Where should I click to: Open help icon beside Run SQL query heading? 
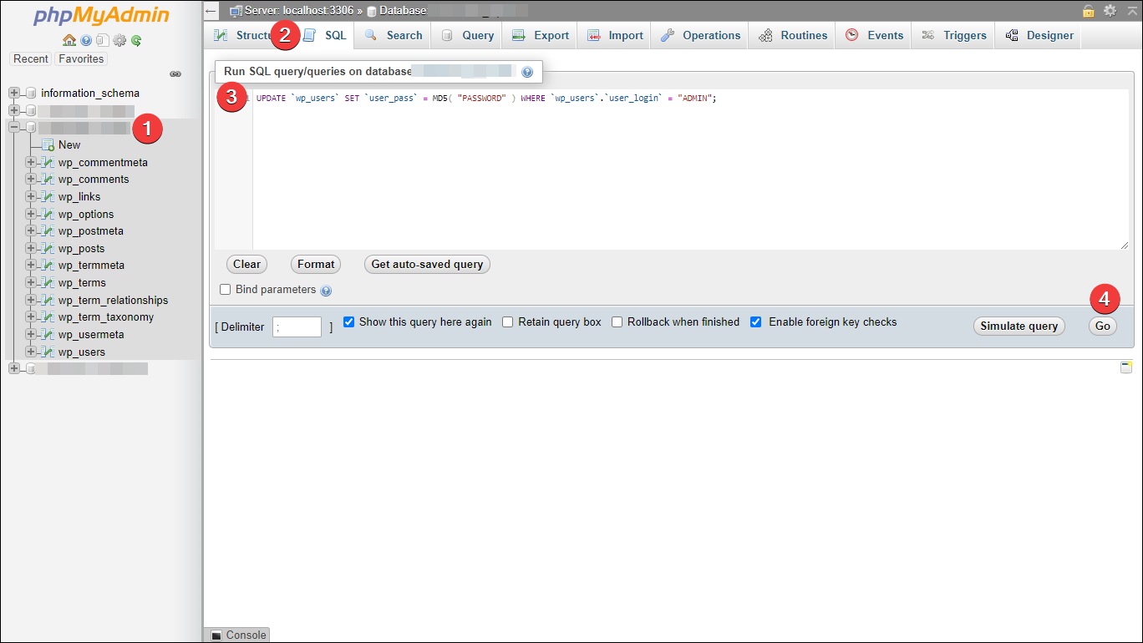coord(527,73)
